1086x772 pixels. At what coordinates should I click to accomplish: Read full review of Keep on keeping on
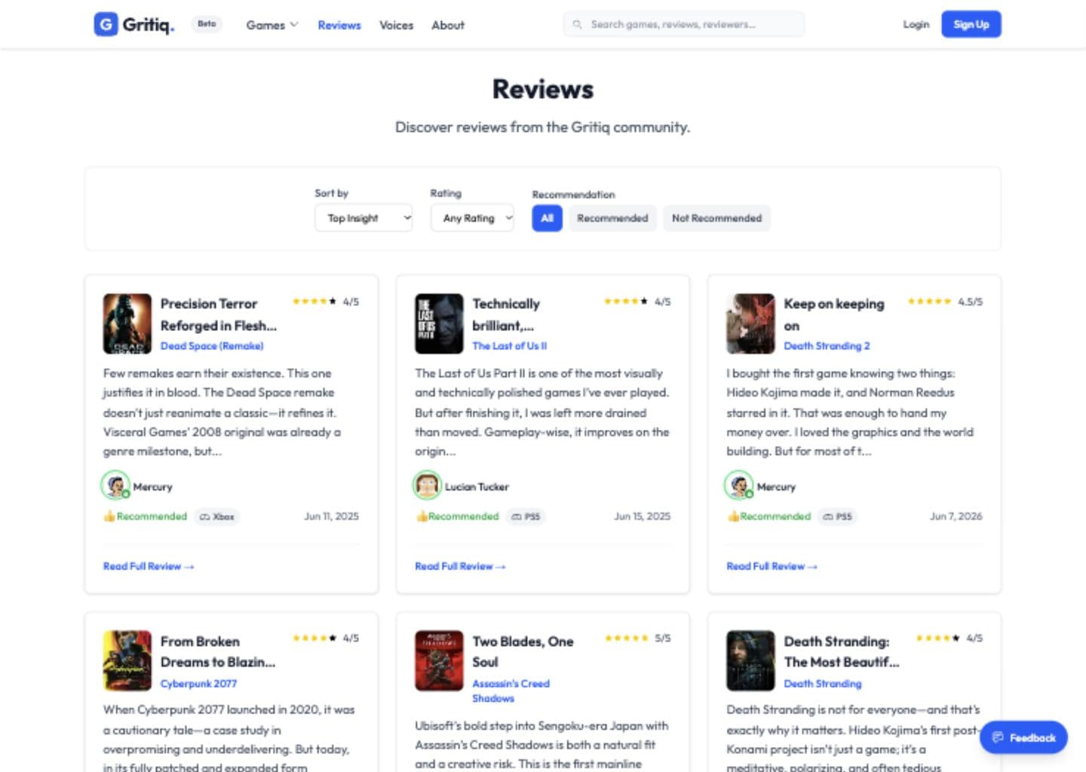pyautogui.click(x=772, y=566)
